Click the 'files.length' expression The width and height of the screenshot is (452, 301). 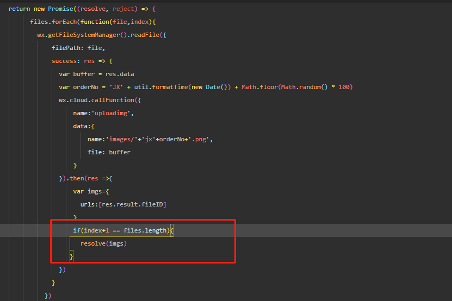pyautogui.click(x=145, y=230)
